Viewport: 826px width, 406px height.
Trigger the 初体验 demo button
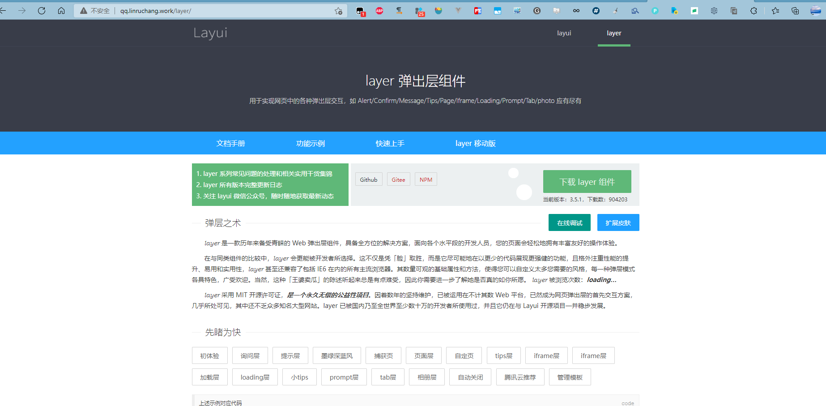209,355
